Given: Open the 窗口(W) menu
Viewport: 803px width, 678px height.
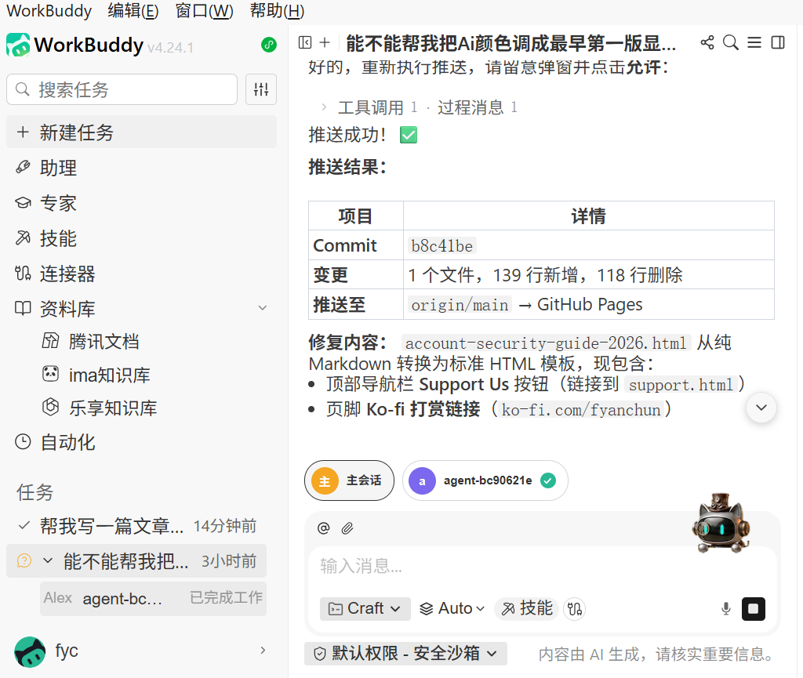Looking at the screenshot, I should point(205,11).
